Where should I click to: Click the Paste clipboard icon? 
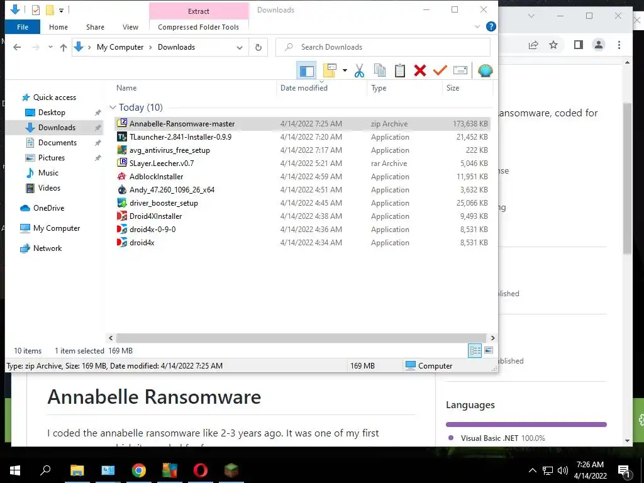point(399,70)
